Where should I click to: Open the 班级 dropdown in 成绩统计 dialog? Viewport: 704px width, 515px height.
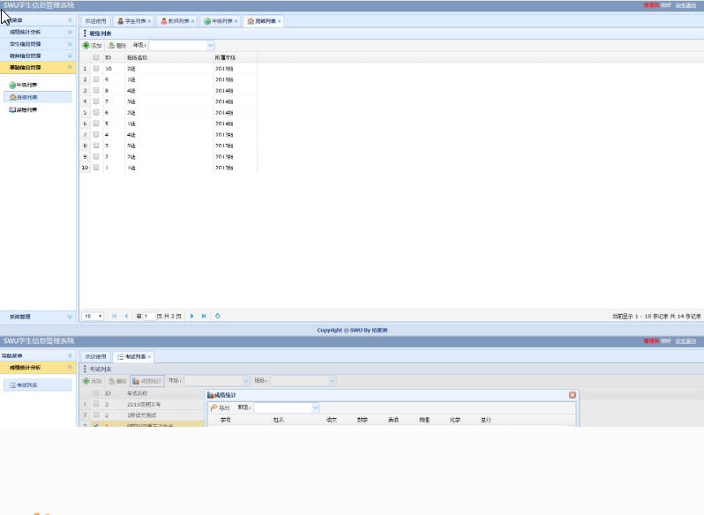click(x=315, y=407)
